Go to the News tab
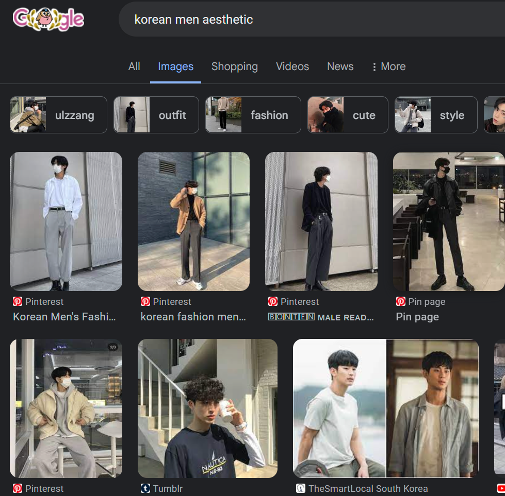The width and height of the screenshot is (505, 496). tap(340, 67)
